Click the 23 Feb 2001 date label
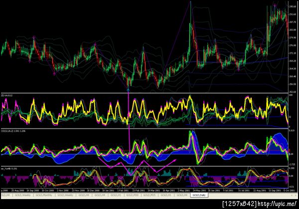Image resolution: width=299 pixels, height=209 pixels. pos(139,190)
